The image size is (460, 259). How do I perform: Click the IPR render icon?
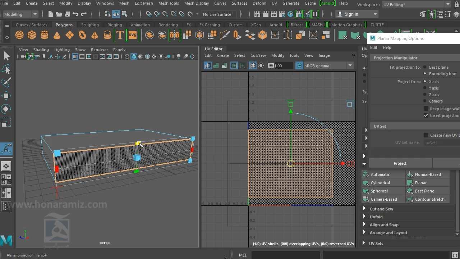point(274,14)
